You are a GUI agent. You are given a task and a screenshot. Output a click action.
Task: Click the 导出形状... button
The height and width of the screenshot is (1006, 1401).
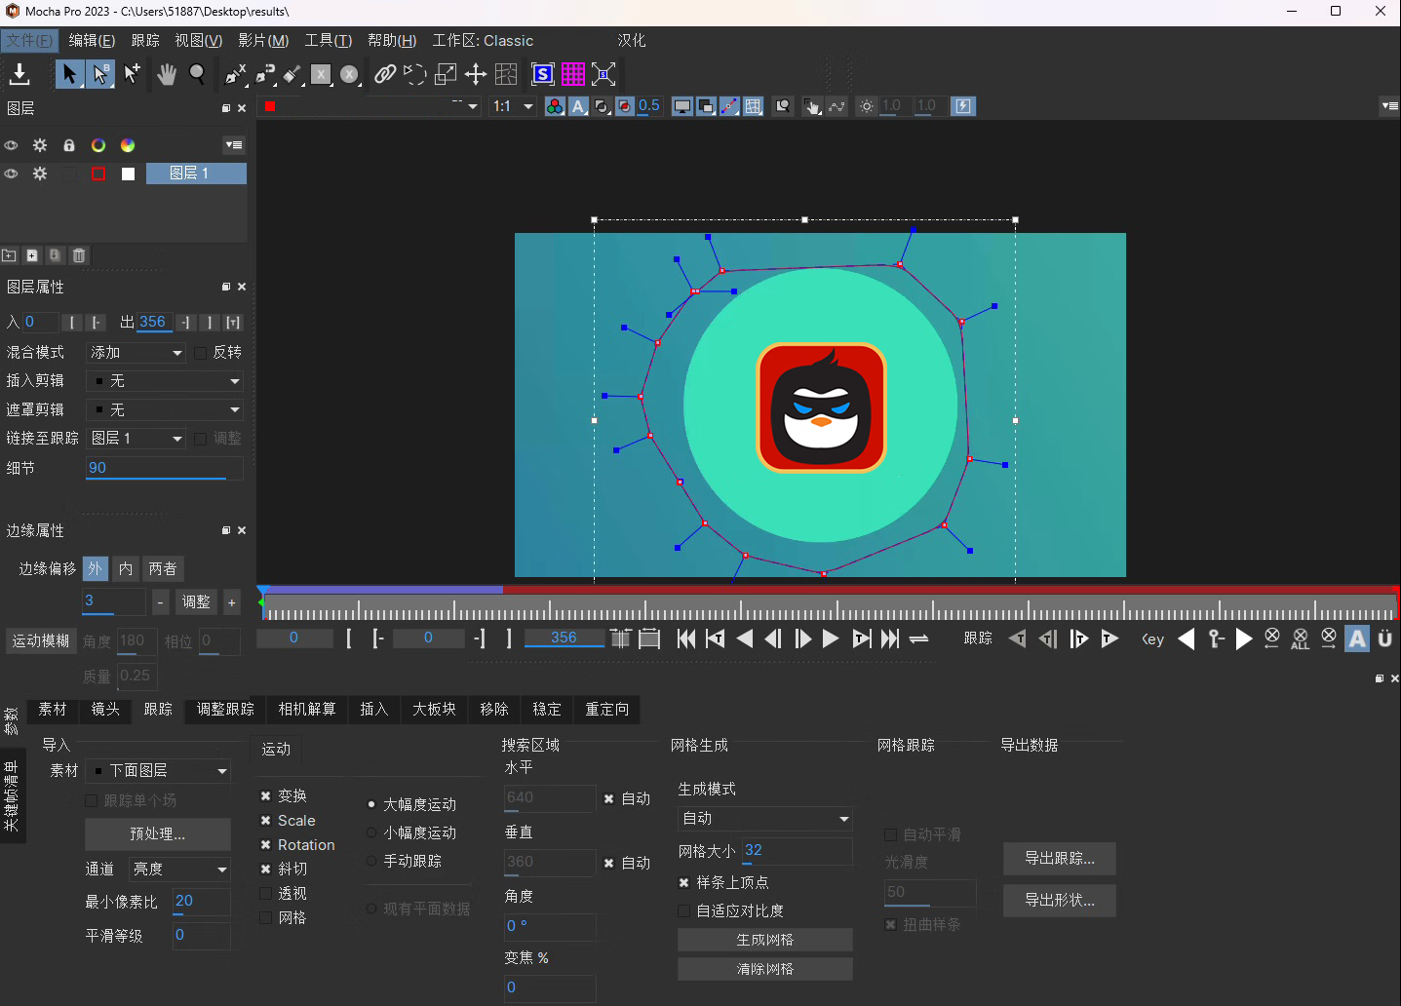coord(1060,901)
